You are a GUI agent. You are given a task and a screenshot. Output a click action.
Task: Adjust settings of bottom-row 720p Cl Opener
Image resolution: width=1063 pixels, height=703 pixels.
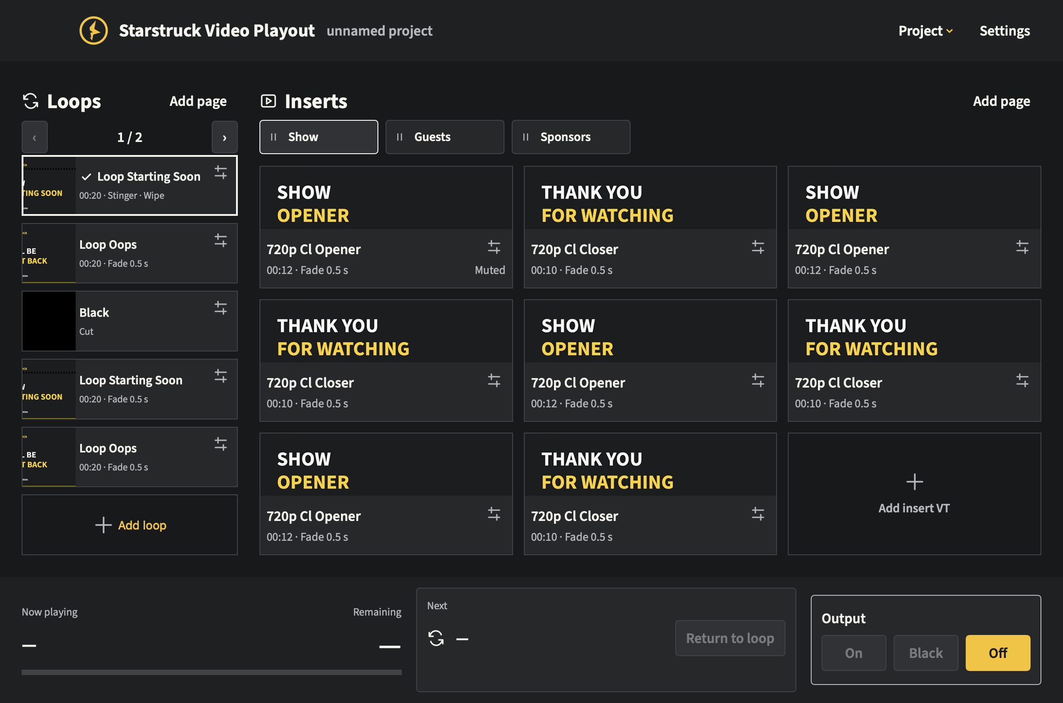[x=494, y=514]
